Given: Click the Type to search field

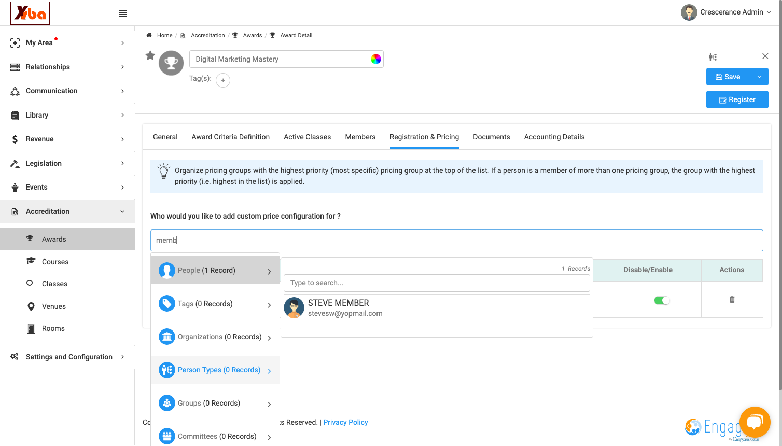Looking at the screenshot, I should (437, 283).
